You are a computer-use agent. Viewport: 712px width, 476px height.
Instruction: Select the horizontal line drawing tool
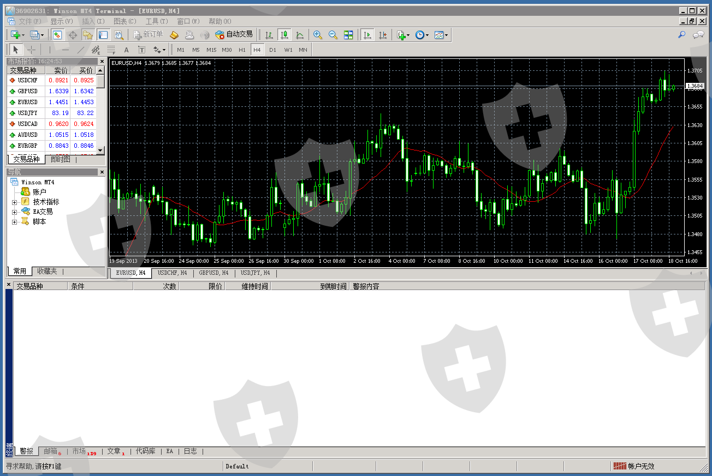(66, 50)
